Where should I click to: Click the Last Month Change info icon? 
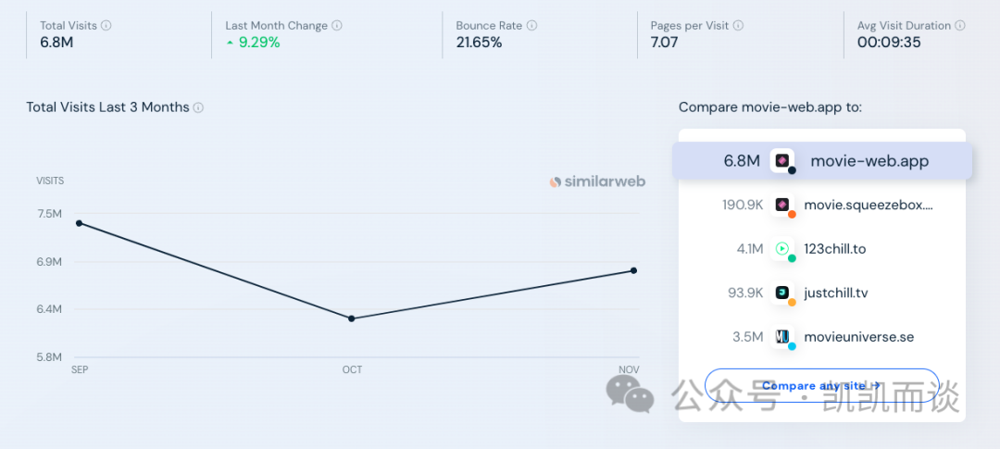pos(337,26)
